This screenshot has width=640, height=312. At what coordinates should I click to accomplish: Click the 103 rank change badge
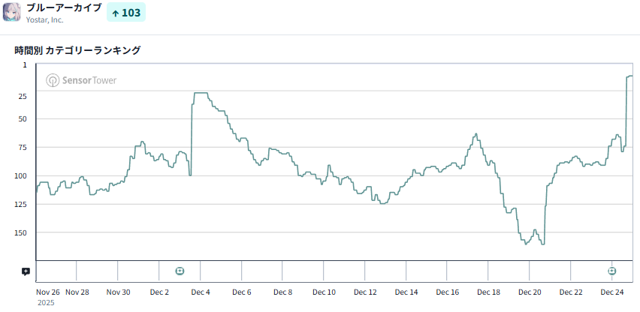(125, 13)
